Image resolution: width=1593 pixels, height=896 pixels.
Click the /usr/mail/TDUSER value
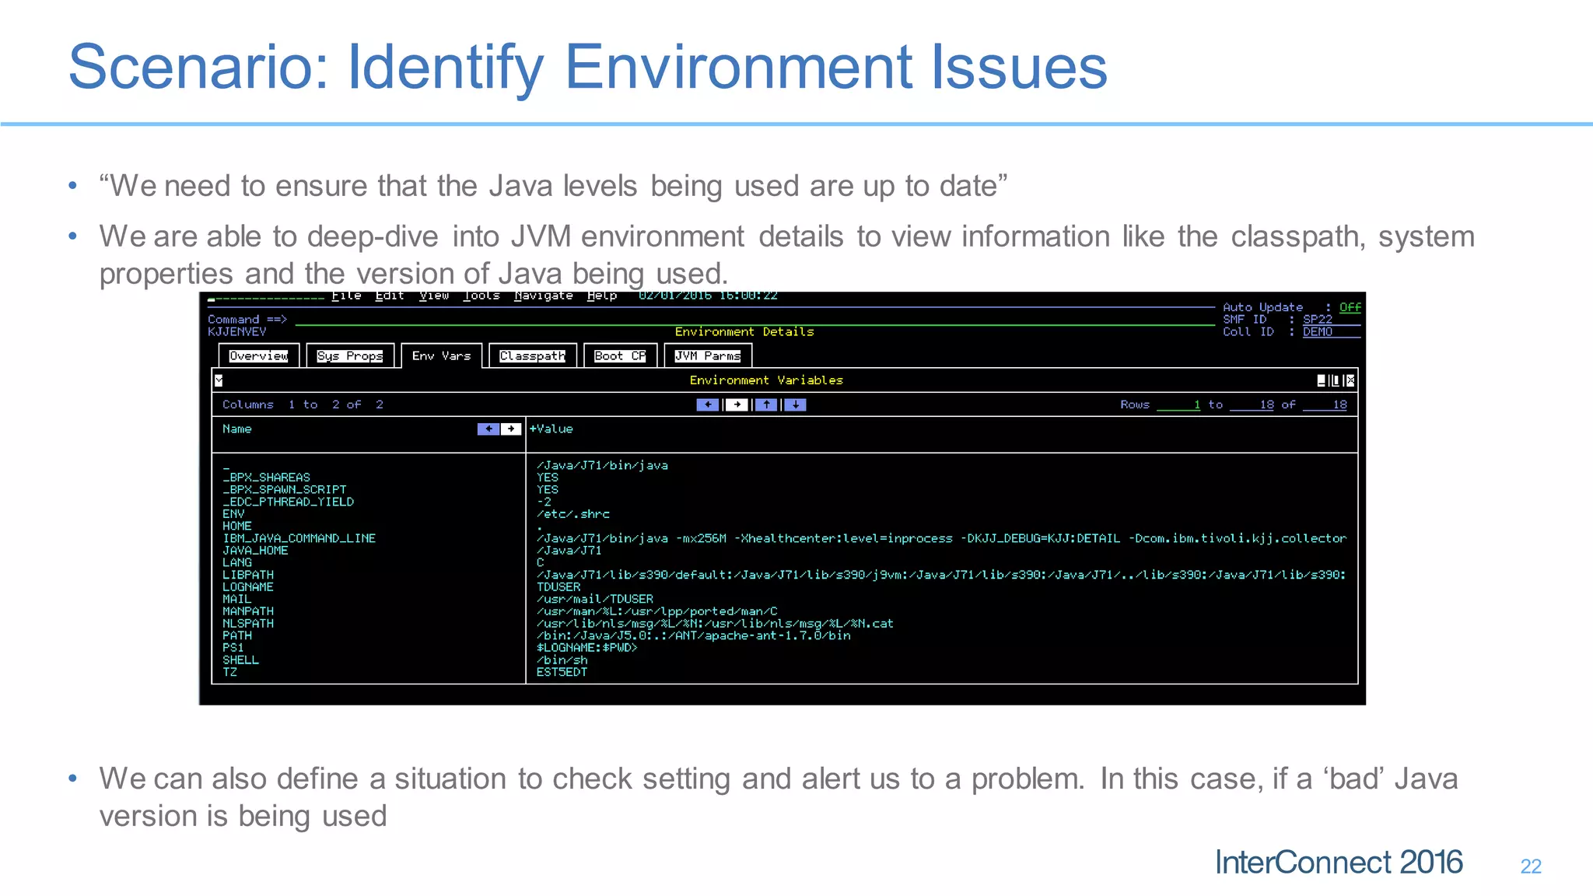click(x=595, y=599)
